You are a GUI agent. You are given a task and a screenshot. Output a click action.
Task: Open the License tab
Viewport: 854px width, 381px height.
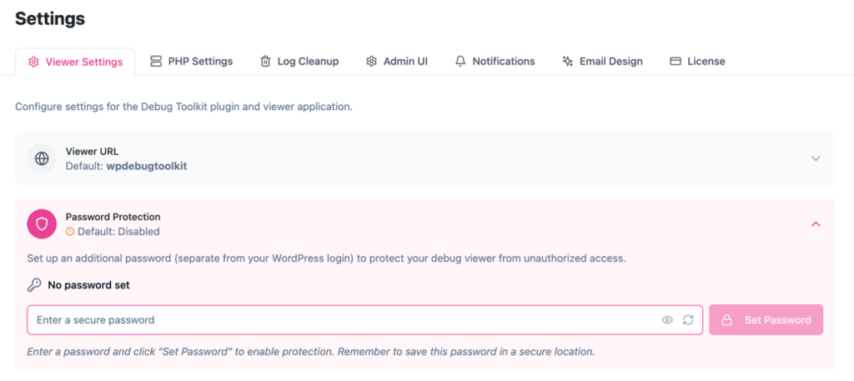coord(697,62)
